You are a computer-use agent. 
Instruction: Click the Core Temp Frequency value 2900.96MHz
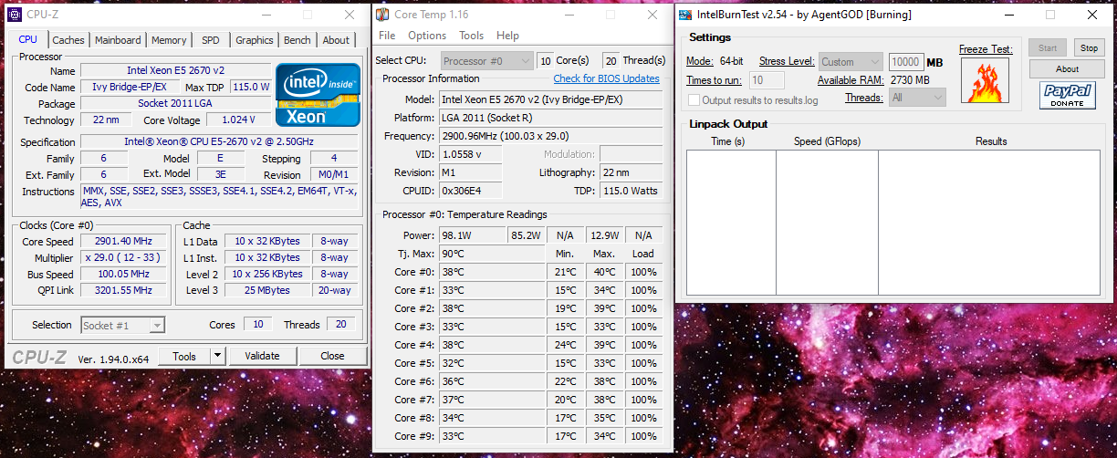pos(551,135)
